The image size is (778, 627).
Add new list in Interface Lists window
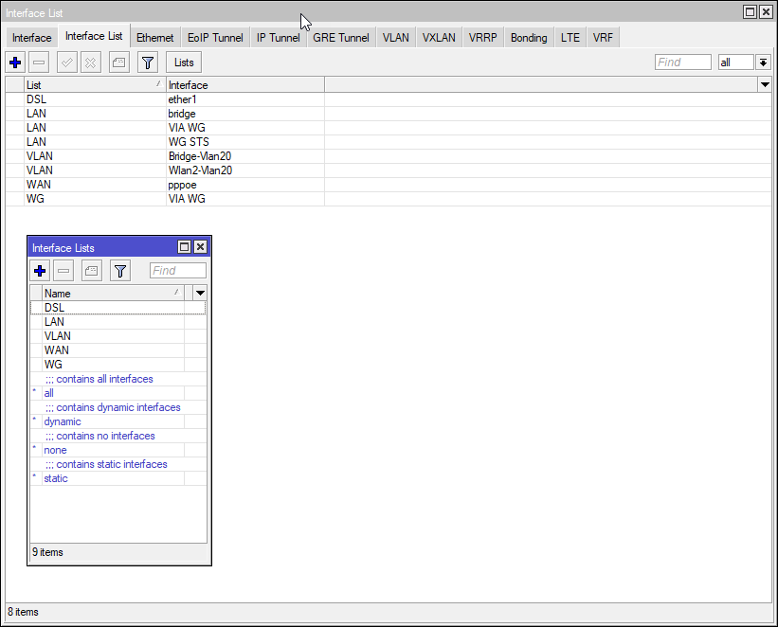point(40,271)
